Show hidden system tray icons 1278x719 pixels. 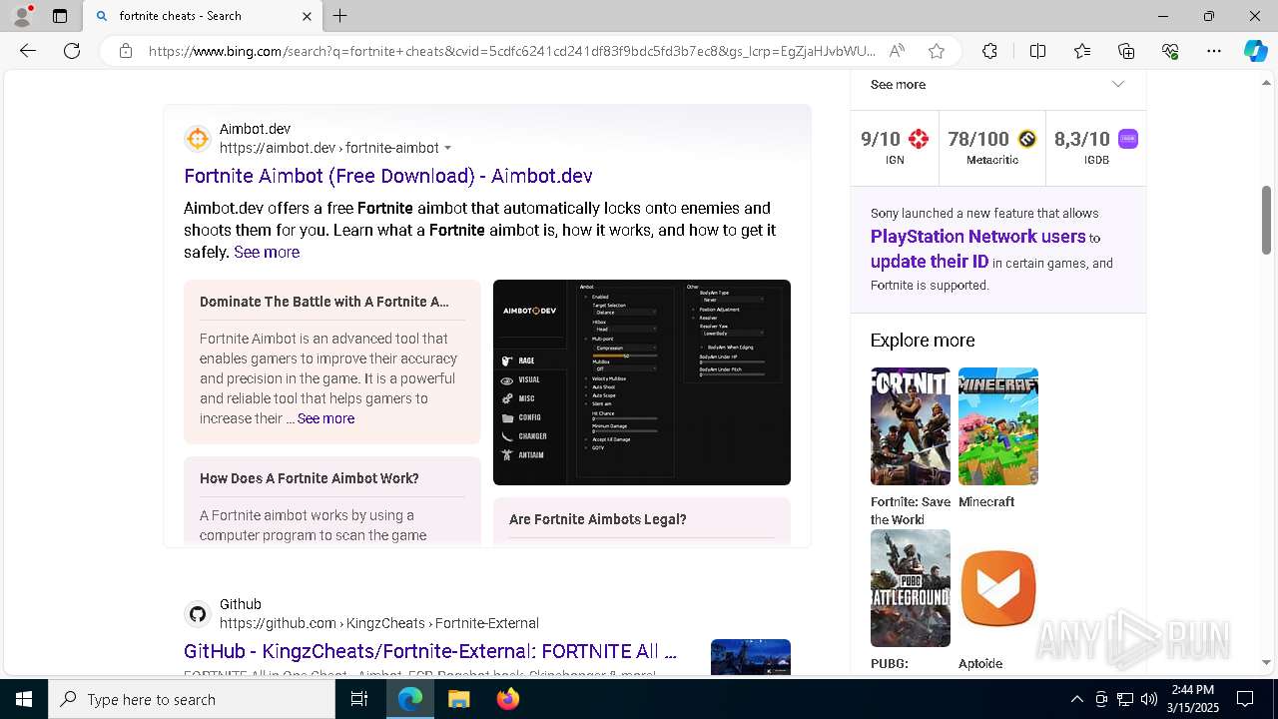click(1076, 699)
